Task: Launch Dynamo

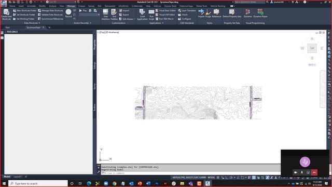Action: [x=247, y=13]
